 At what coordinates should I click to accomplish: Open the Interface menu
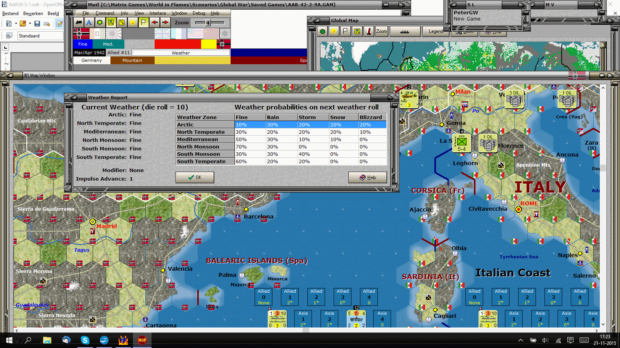[158, 13]
